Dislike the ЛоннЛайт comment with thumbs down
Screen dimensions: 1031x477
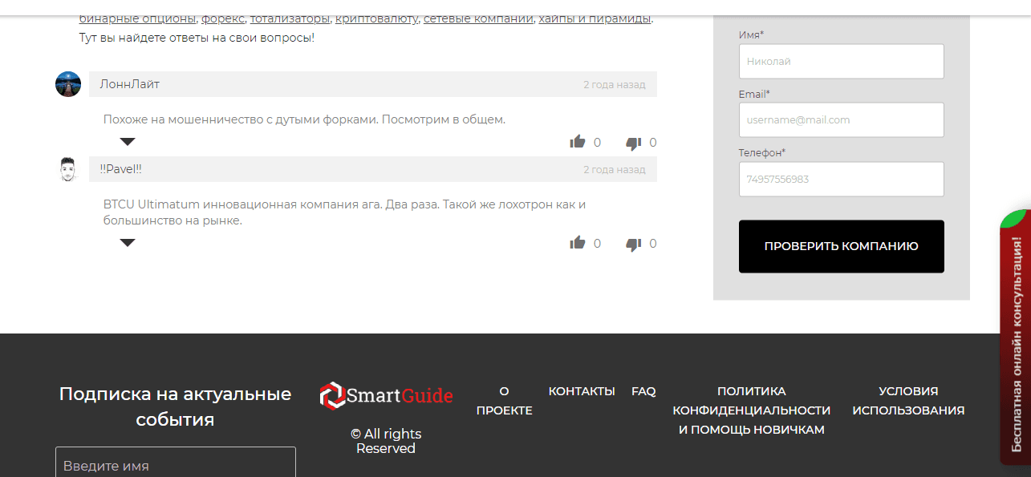633,144
